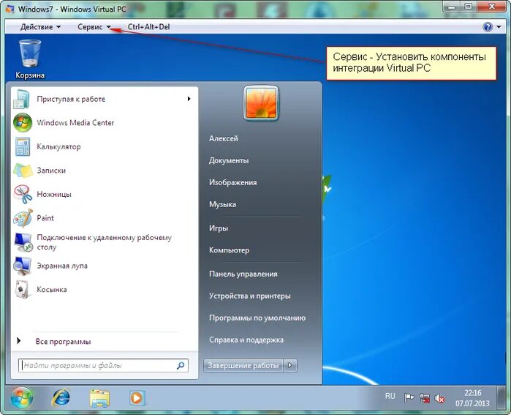Viewport: 511px width, 415px height.
Task: Open the Записки sticky notes icon
Action: click(x=23, y=171)
